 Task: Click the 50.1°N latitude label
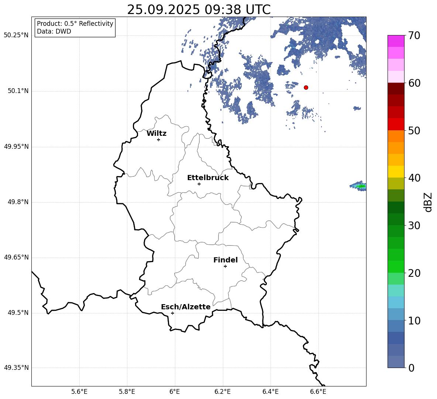tap(18, 91)
